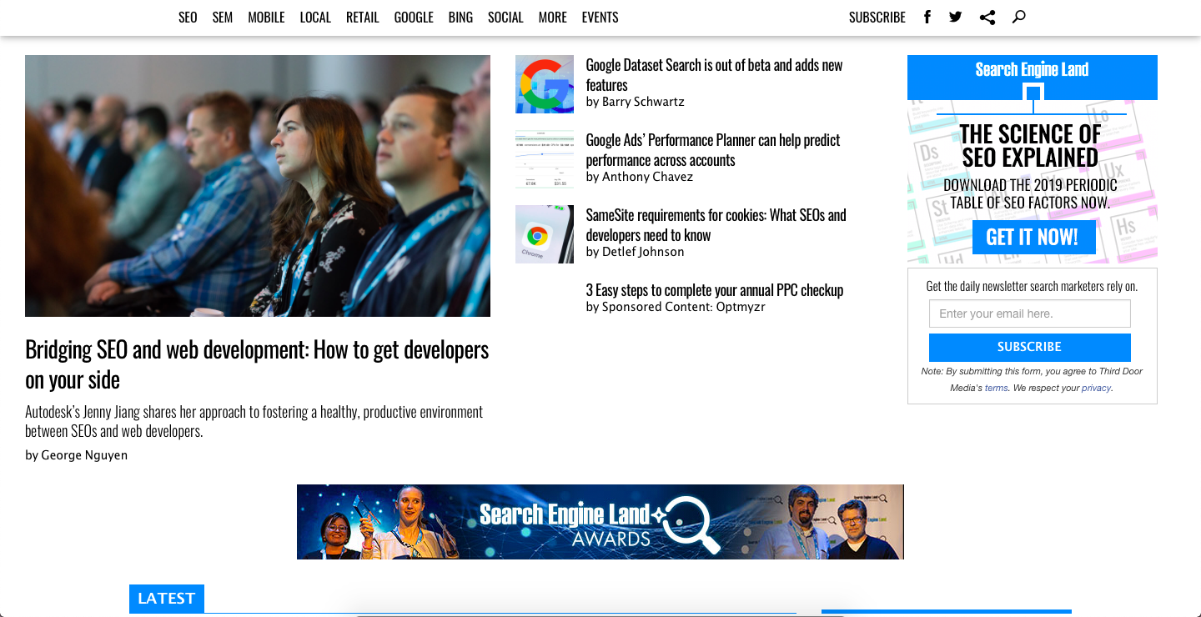This screenshot has height=617, width=1201.
Task: Go to GOOGLE section
Action: coord(414,18)
